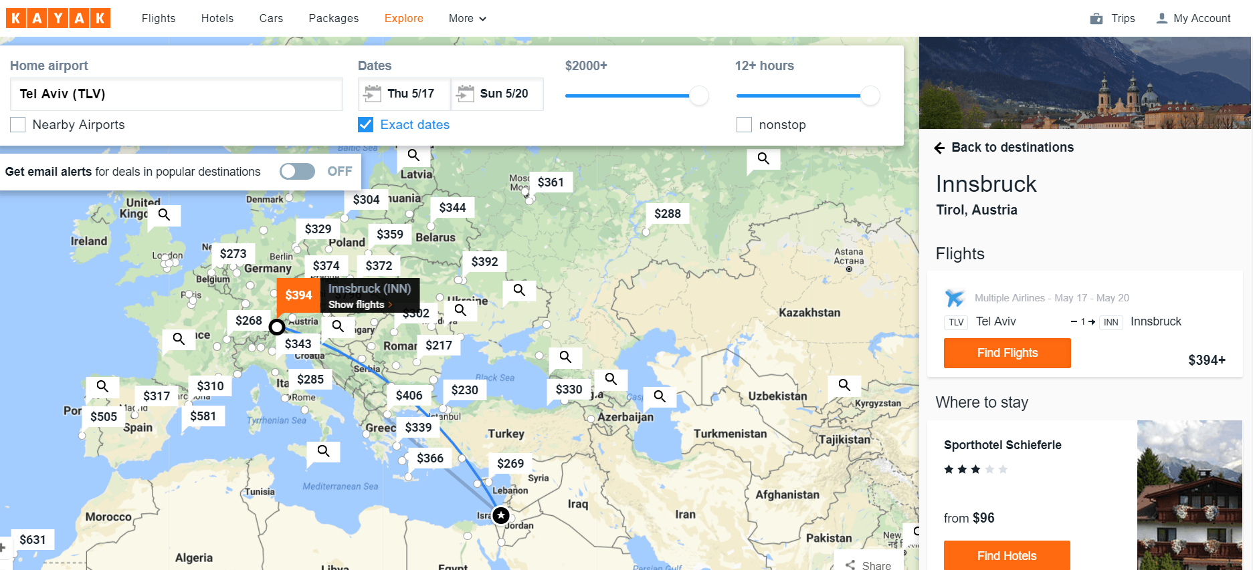Image resolution: width=1253 pixels, height=570 pixels.
Task: Click the Find Flights button
Action: pos(1007,353)
